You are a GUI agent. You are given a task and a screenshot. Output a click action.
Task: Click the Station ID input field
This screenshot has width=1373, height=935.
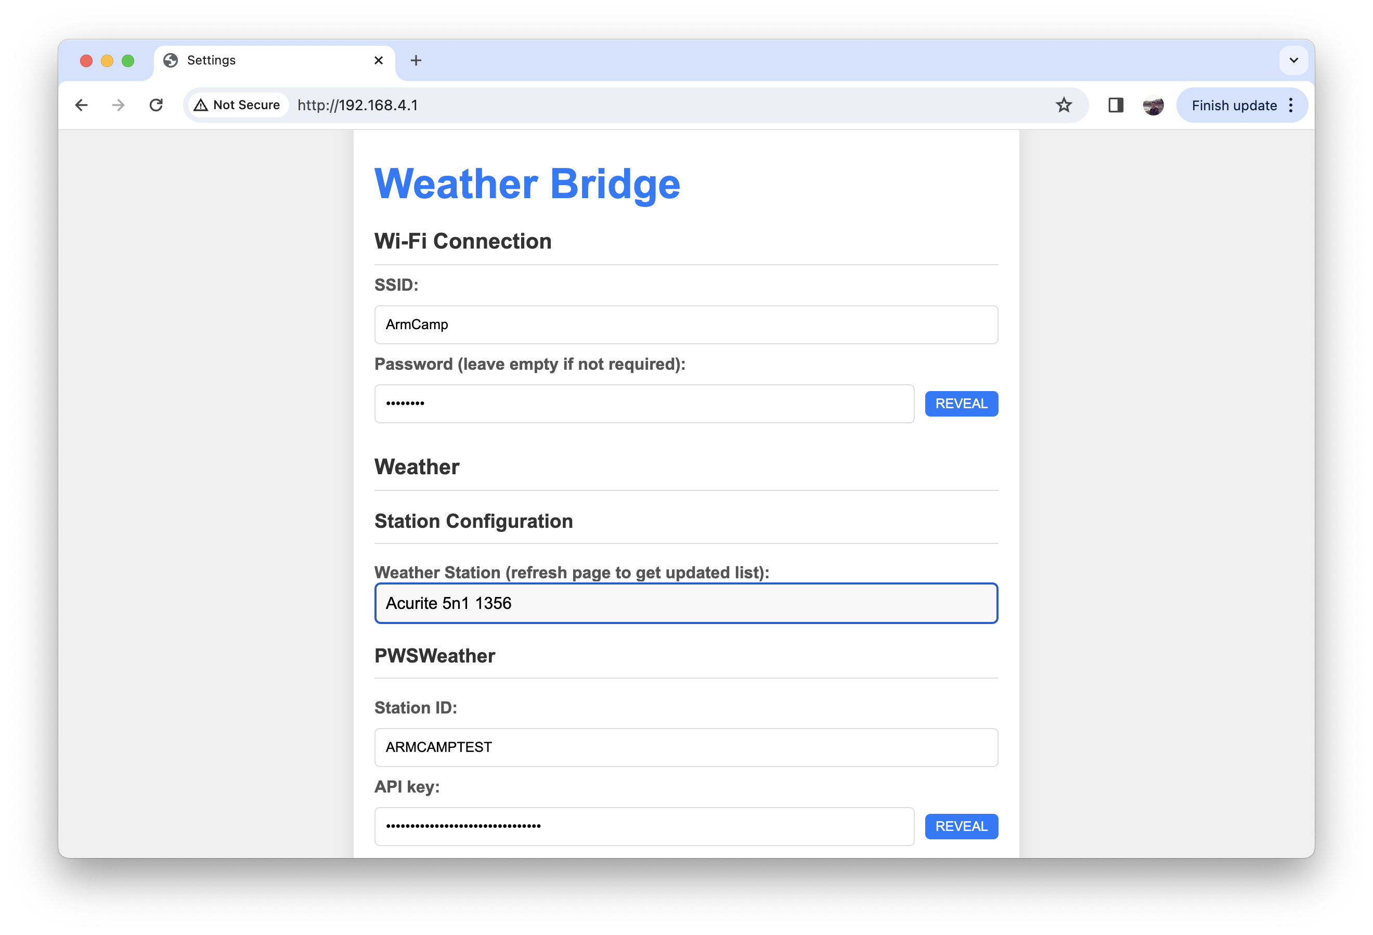686,747
